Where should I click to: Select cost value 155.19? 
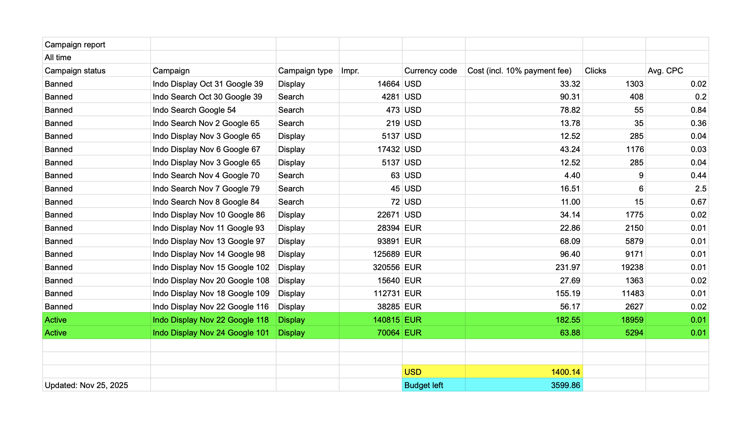(524, 293)
